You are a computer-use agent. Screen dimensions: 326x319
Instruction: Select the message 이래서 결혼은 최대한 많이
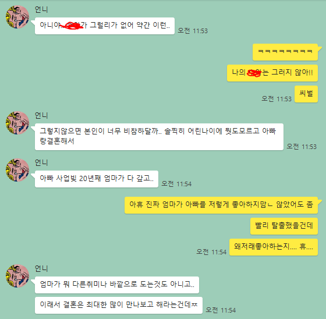pyautogui.click(x=119, y=306)
